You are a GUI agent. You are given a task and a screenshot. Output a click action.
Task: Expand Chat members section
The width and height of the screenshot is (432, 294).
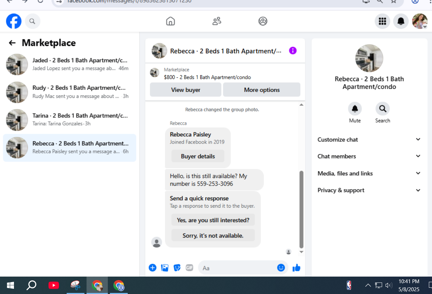pos(369,156)
